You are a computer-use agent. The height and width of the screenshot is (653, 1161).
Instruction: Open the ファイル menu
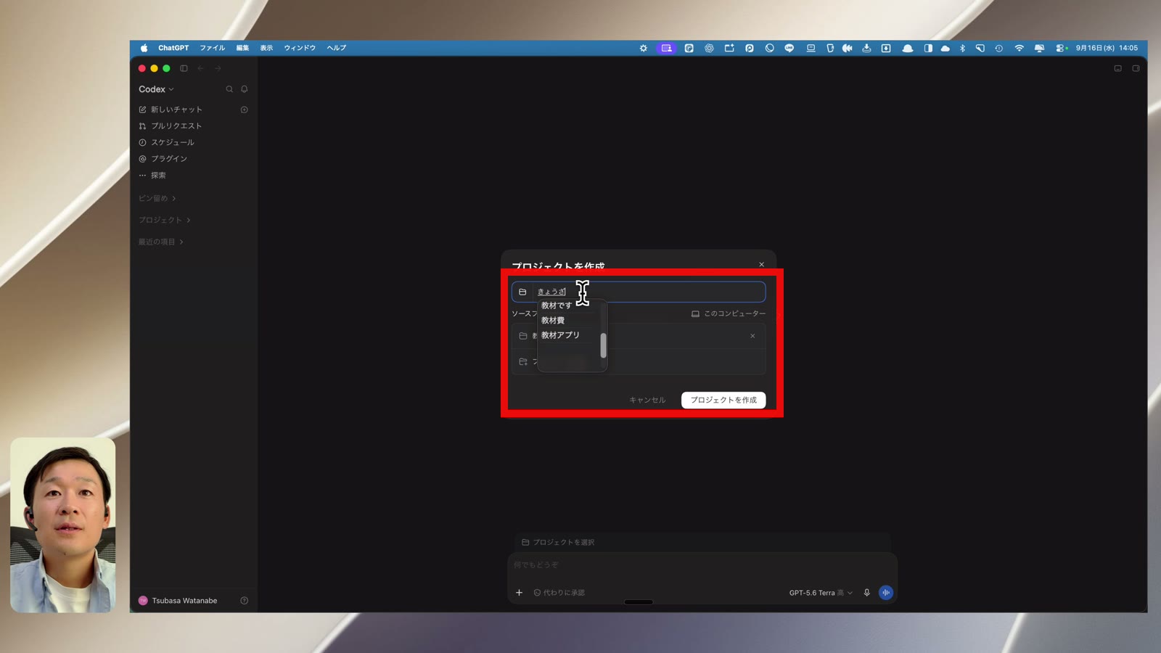tap(213, 48)
